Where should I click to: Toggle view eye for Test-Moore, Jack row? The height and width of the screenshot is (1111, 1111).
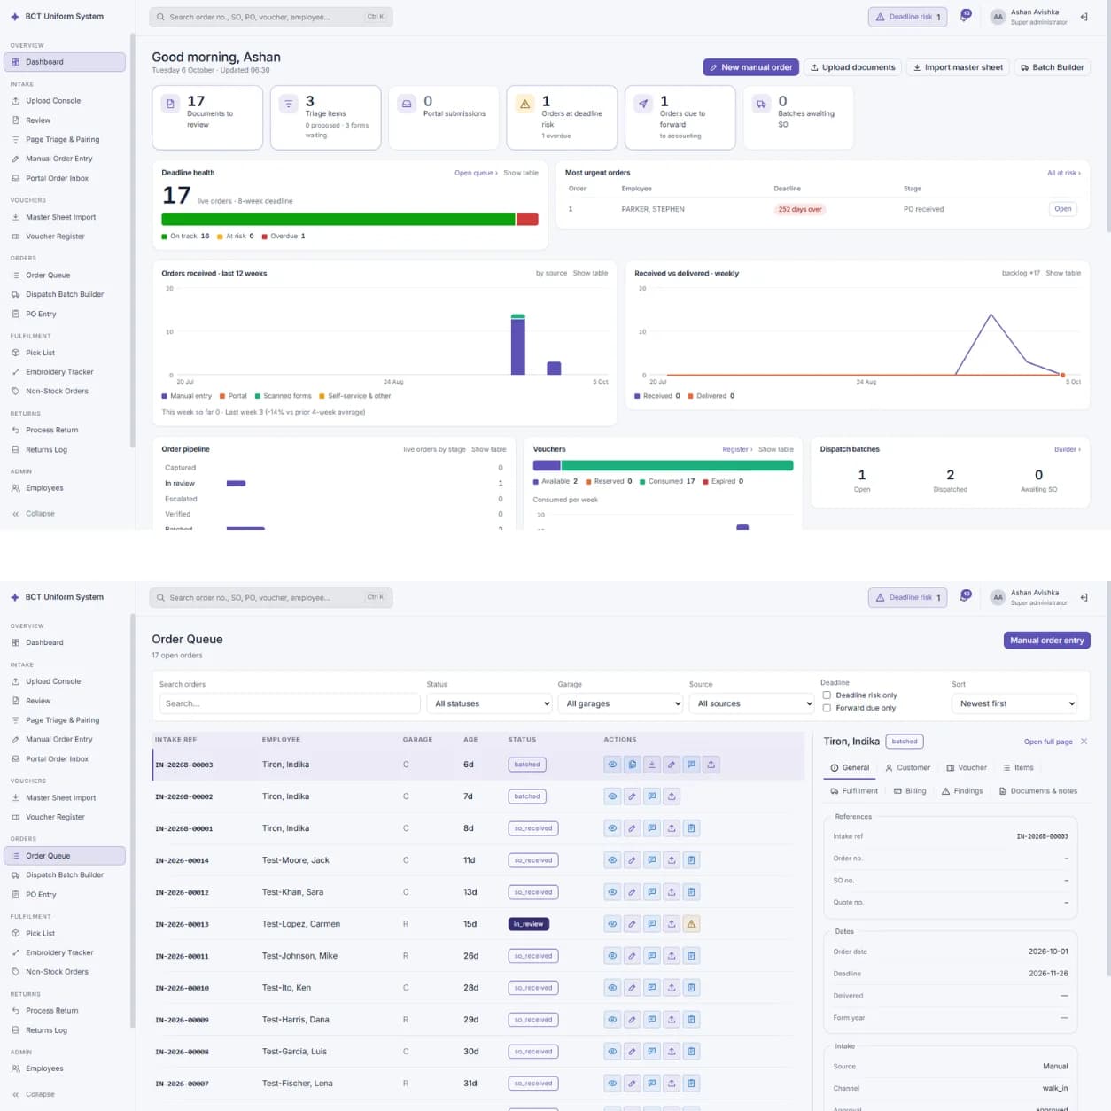[x=612, y=859]
